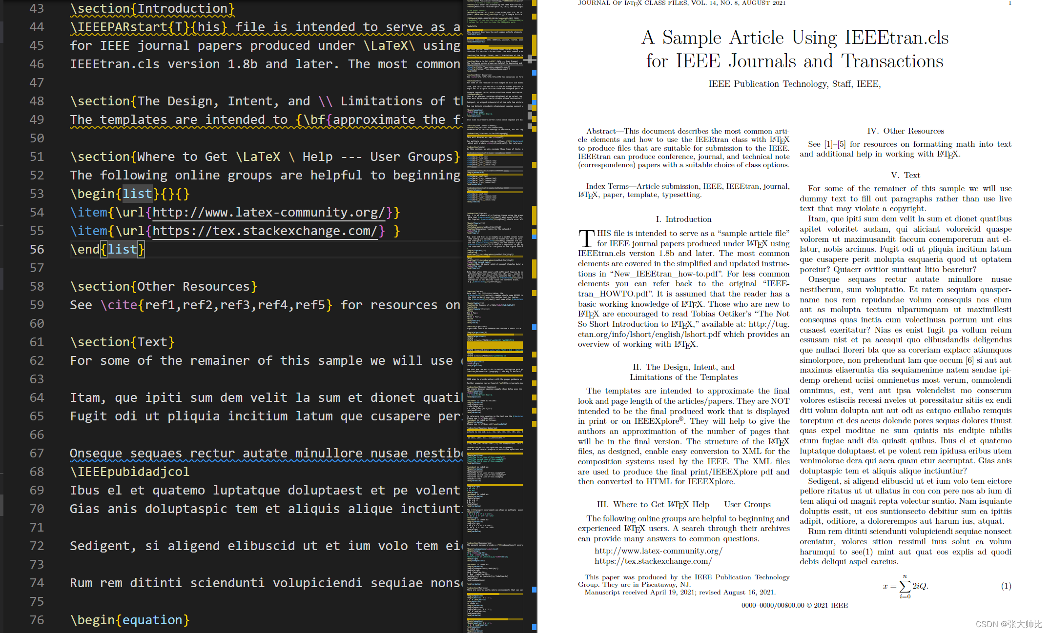
Task: Click the summation equation x = Σ 2iQ in PDF
Action: [x=906, y=586]
